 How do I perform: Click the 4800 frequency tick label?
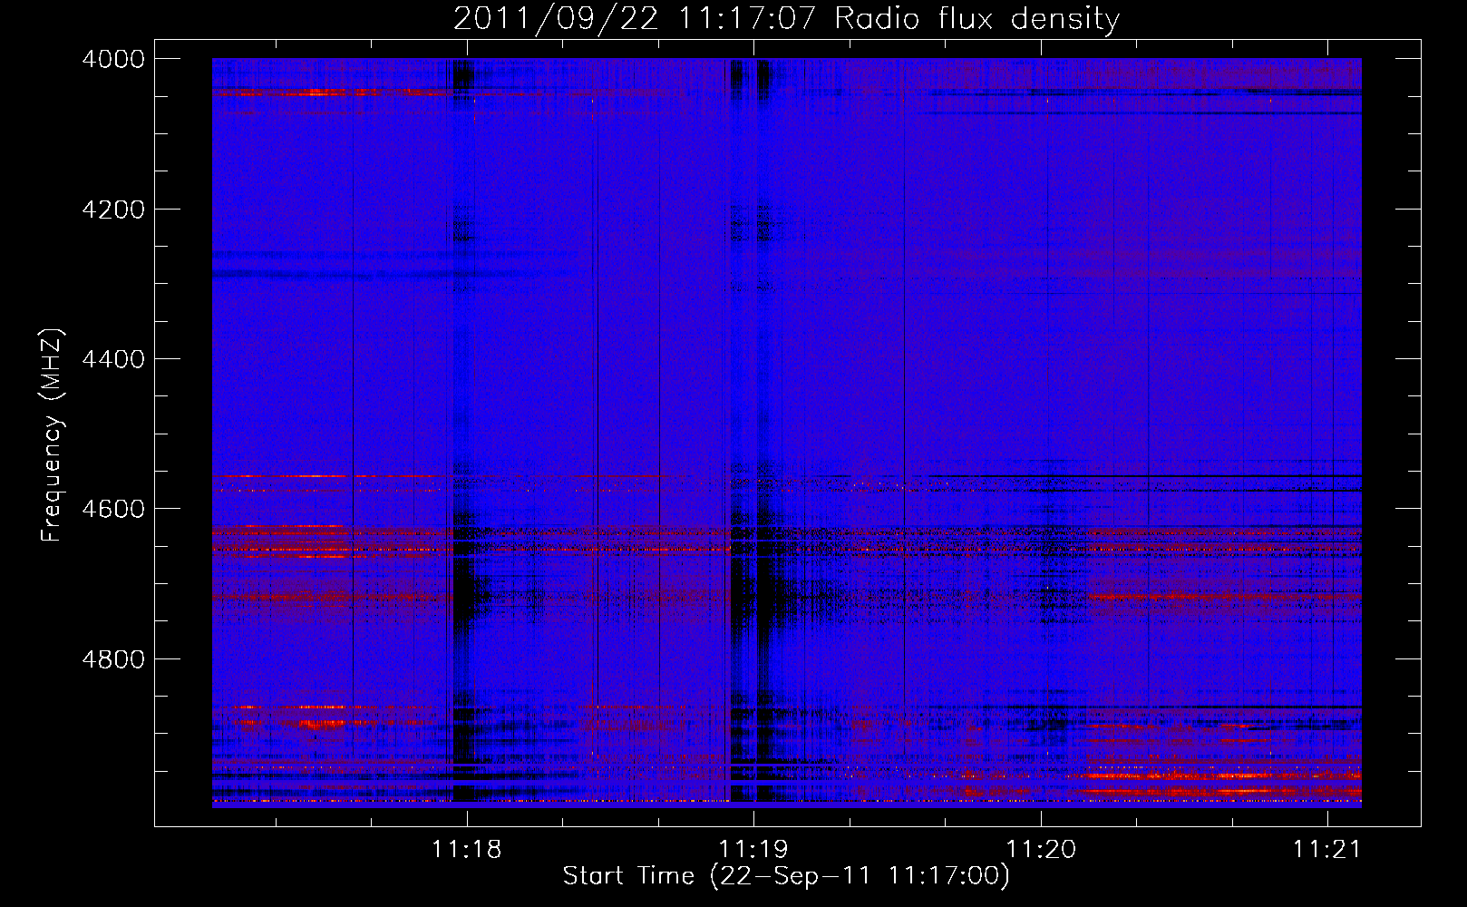click(113, 659)
